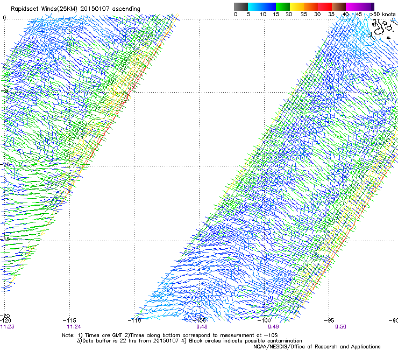
Task: Click the purple time label '11:24'
Action: 74,327
